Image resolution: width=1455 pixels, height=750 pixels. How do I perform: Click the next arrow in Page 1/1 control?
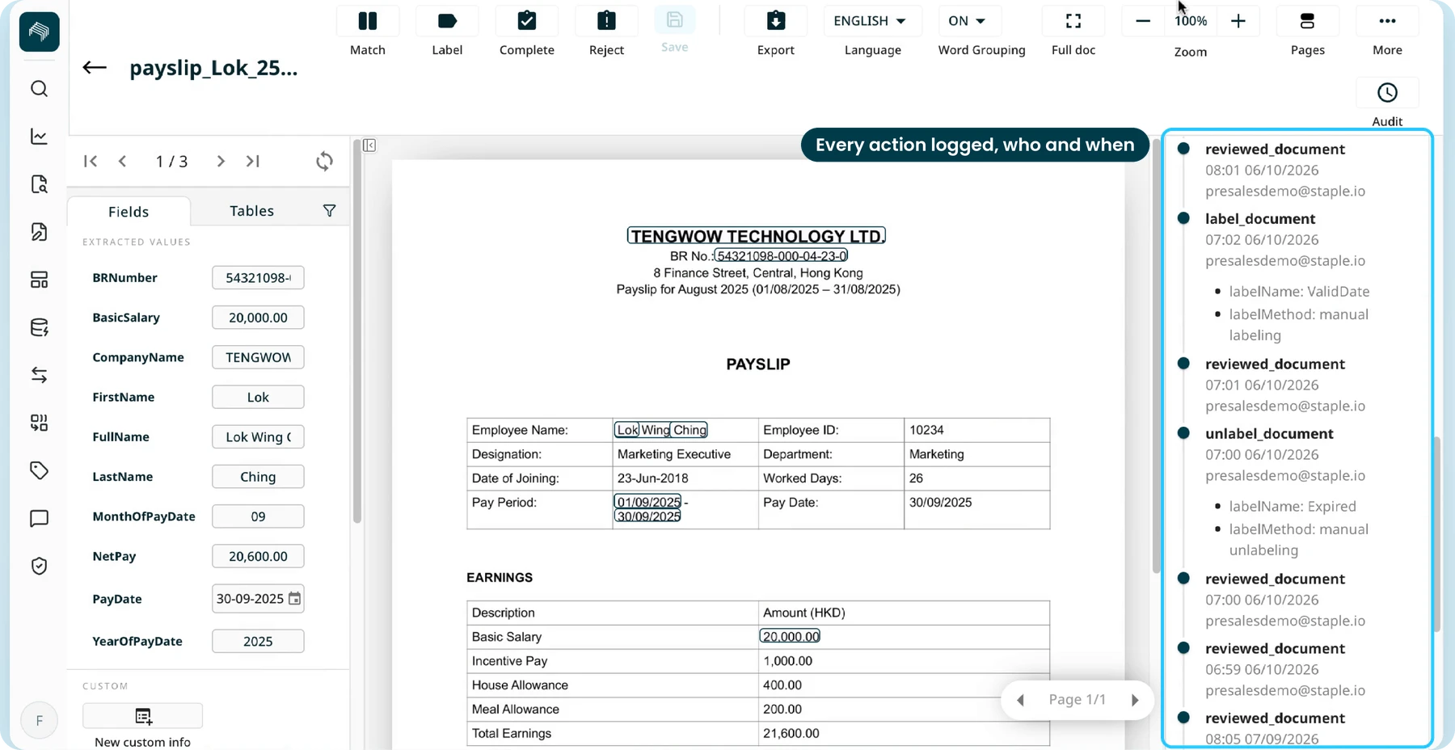pos(1135,700)
